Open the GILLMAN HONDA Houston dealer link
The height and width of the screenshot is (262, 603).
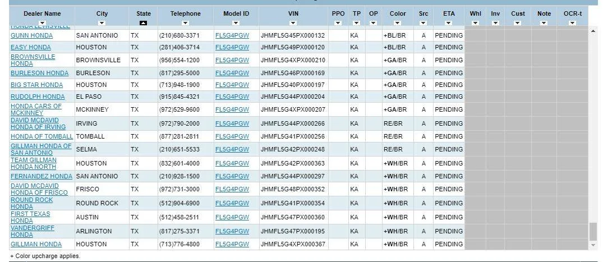click(36, 244)
